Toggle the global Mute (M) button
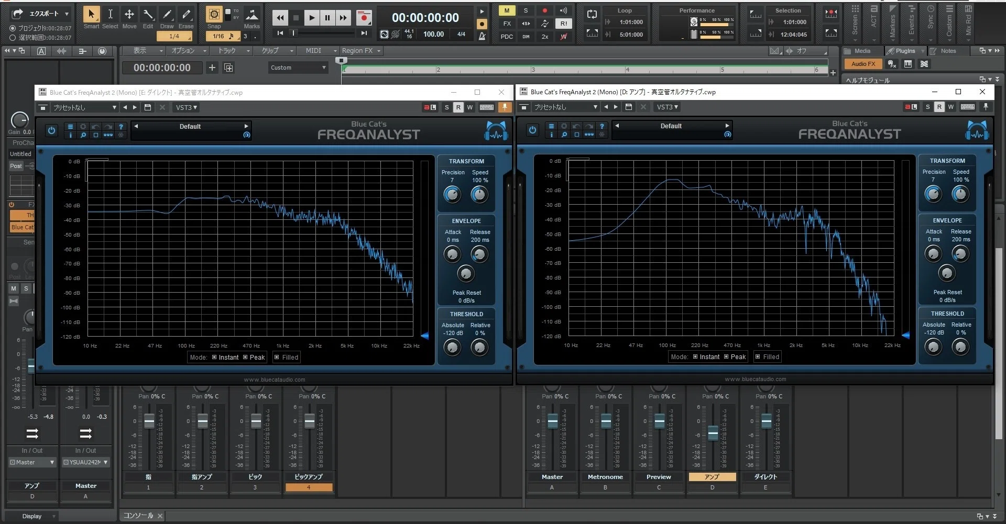 507,10
